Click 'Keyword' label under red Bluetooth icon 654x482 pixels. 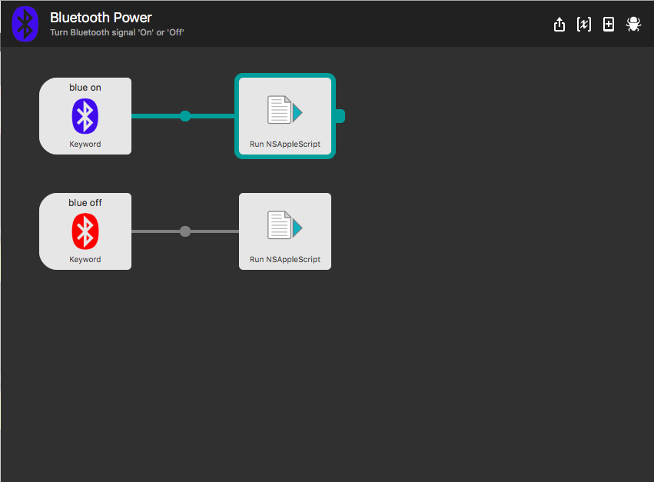pyautogui.click(x=85, y=260)
